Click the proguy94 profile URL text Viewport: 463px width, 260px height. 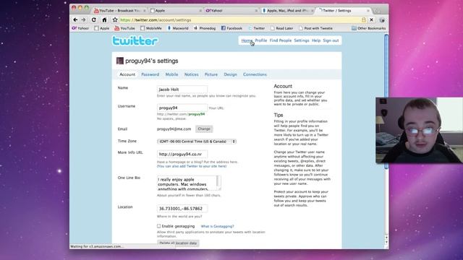(x=181, y=114)
